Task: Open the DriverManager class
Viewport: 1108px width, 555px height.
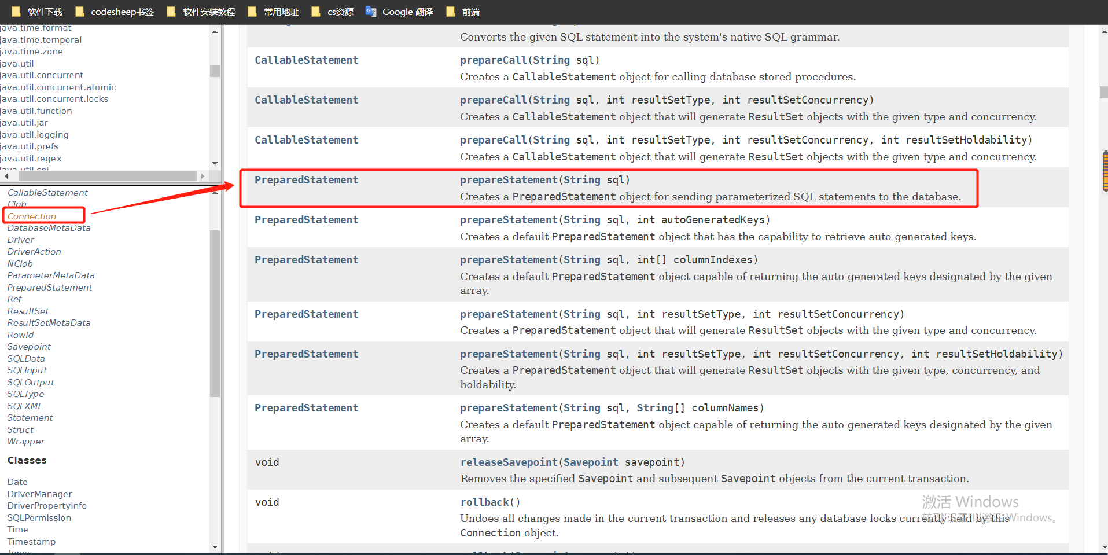Action: 39,494
